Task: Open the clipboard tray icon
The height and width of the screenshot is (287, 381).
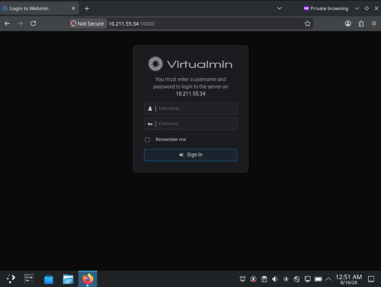Action: (264, 279)
